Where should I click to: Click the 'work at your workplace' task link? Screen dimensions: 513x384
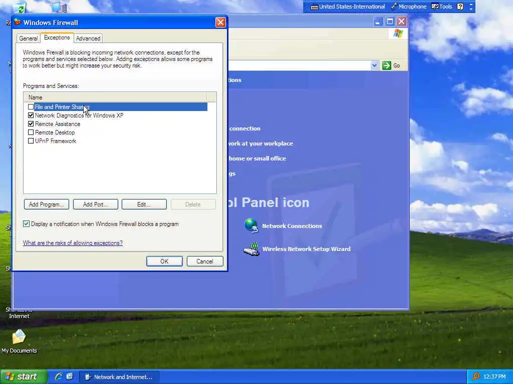pos(261,143)
